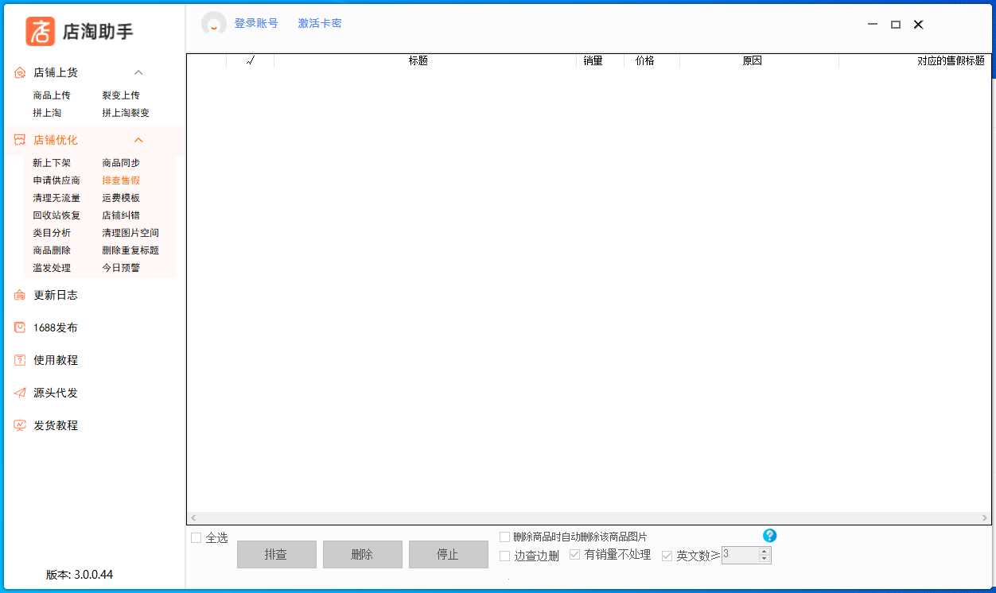Viewport: 996px width, 593px height.
Task: Click the horizontal scrollbar under the table
Action: (589, 517)
